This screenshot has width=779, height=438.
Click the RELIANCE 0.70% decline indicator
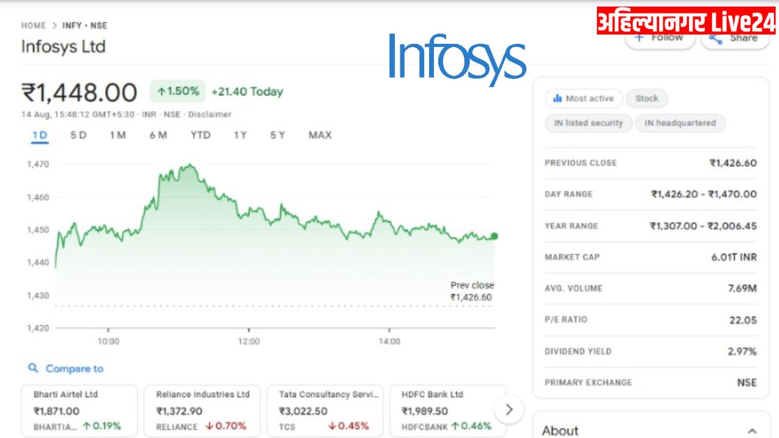pyautogui.click(x=226, y=426)
